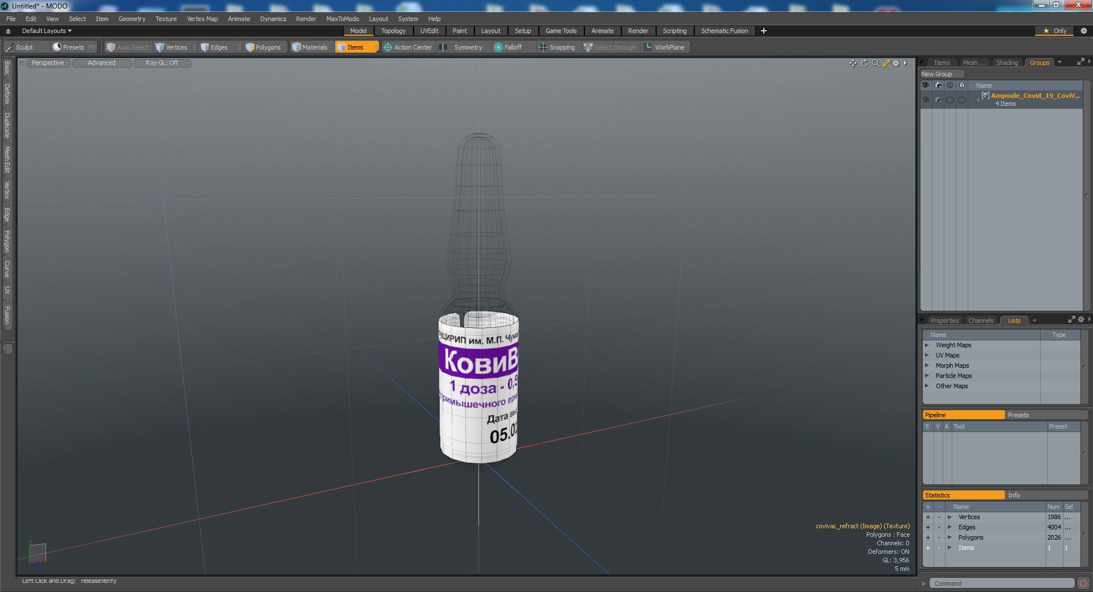Click the plus for Edges statistics row

pyautogui.click(x=928, y=527)
